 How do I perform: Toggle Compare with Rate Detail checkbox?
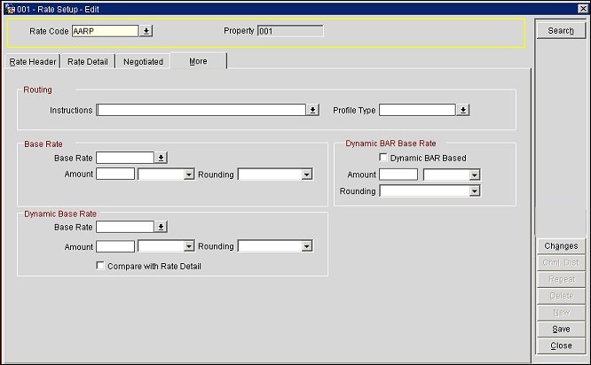pyautogui.click(x=100, y=266)
